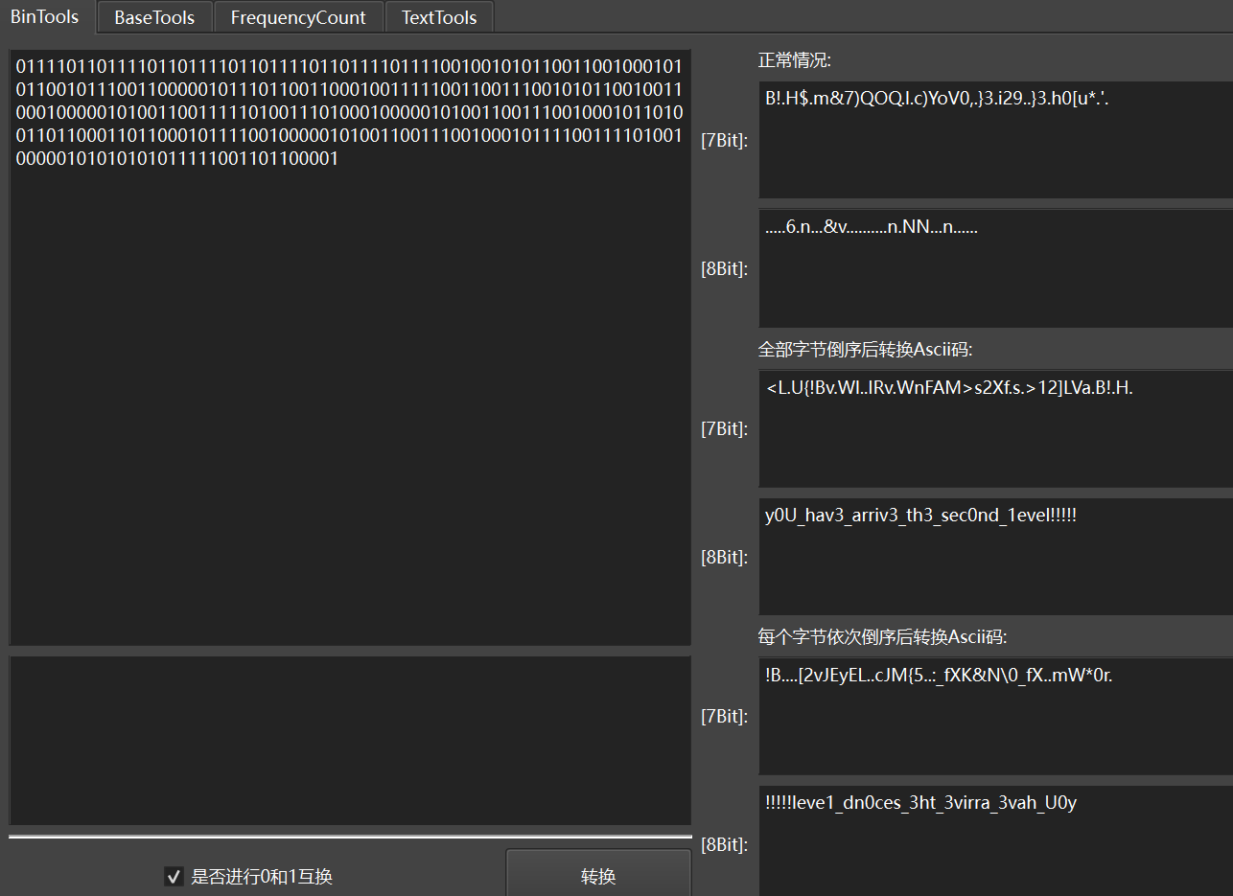The width and height of the screenshot is (1233, 896).
Task: Click the output reading y0U_hav3_arriv3_th3_sec0nd_1evel!!!!!
Action: [x=995, y=557]
